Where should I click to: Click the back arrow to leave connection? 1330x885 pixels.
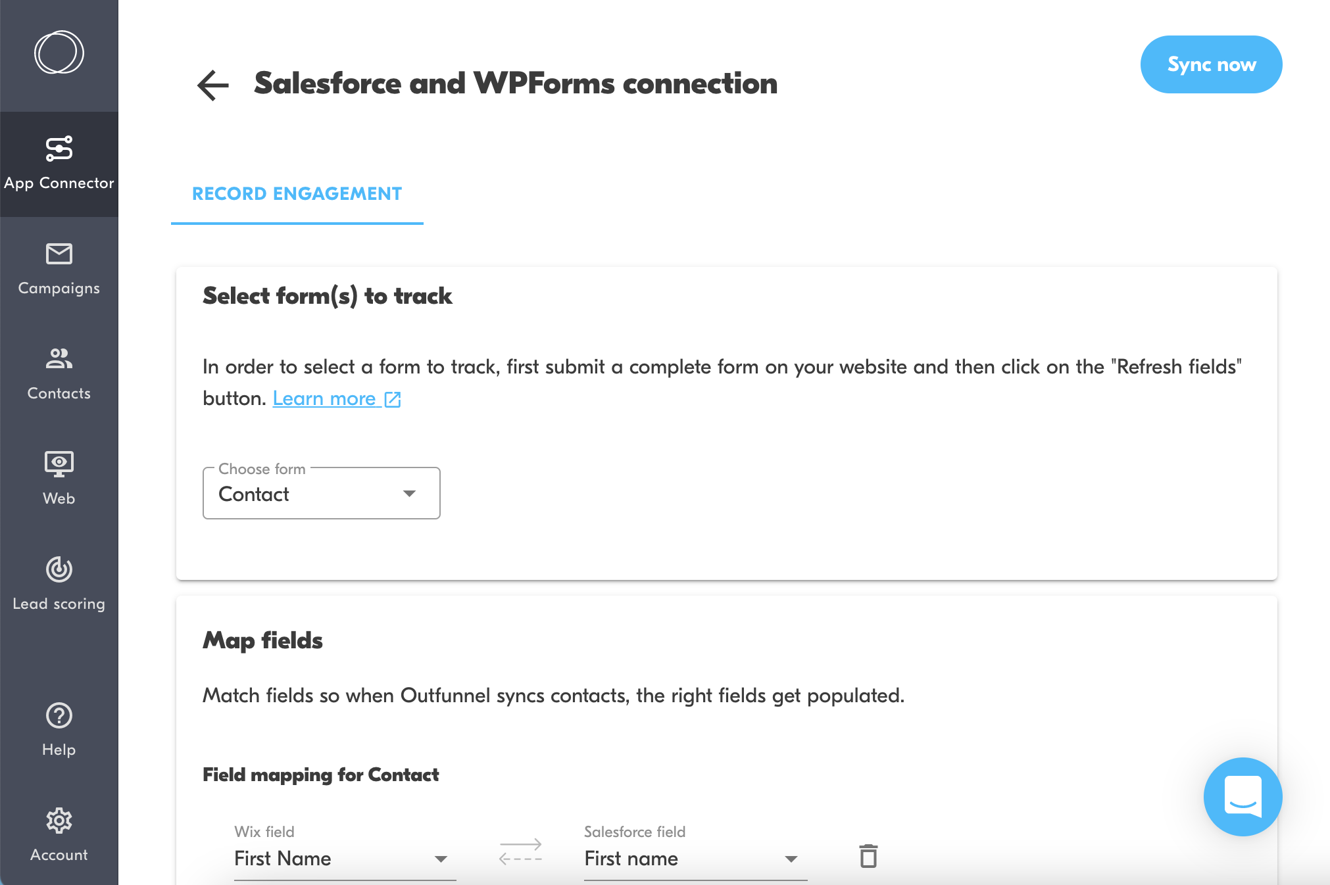[x=212, y=84]
